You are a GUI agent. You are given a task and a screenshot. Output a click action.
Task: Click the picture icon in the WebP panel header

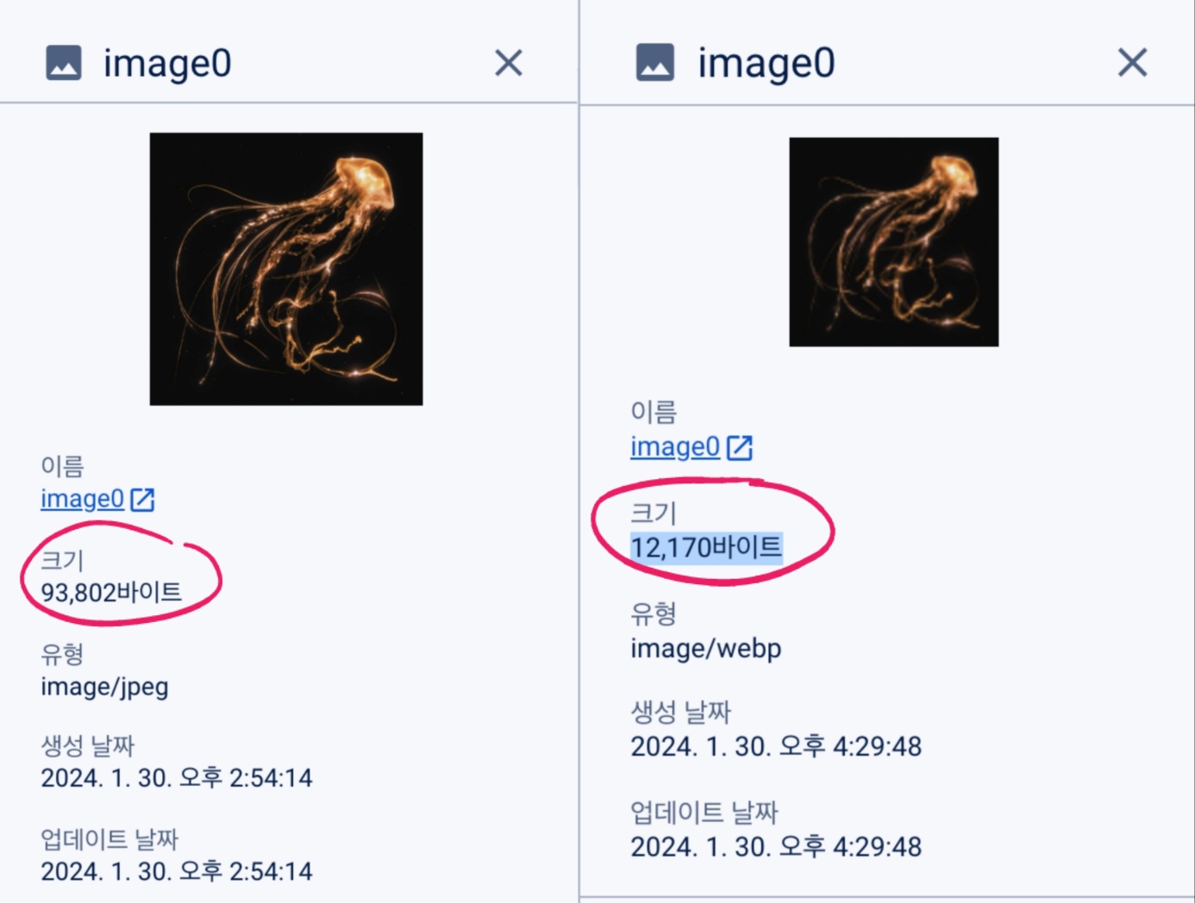pyautogui.click(x=655, y=62)
